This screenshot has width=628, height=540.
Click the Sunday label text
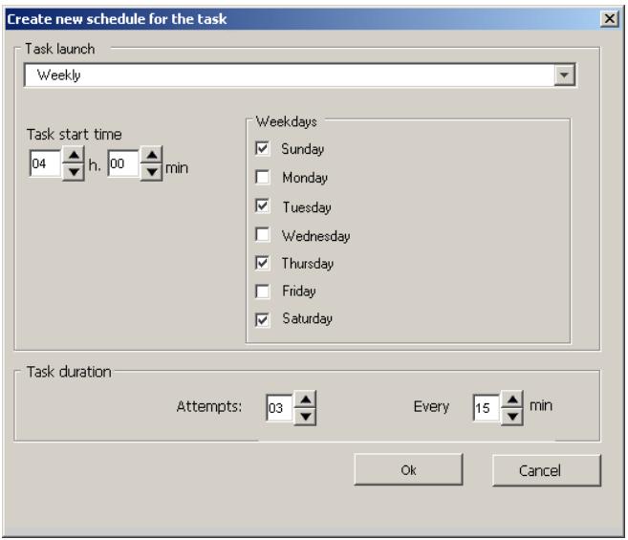click(x=302, y=149)
